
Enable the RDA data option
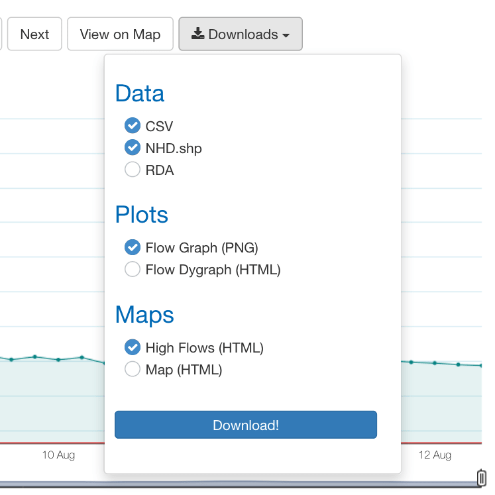click(x=133, y=170)
